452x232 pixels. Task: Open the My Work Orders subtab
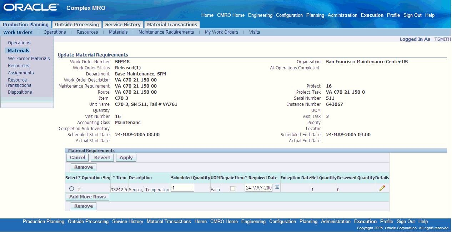coord(221,32)
